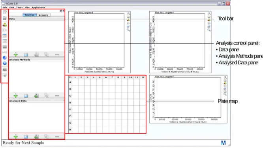Click top icon beside Plot P02
The image size is (263, 148).
[x=209, y=13]
